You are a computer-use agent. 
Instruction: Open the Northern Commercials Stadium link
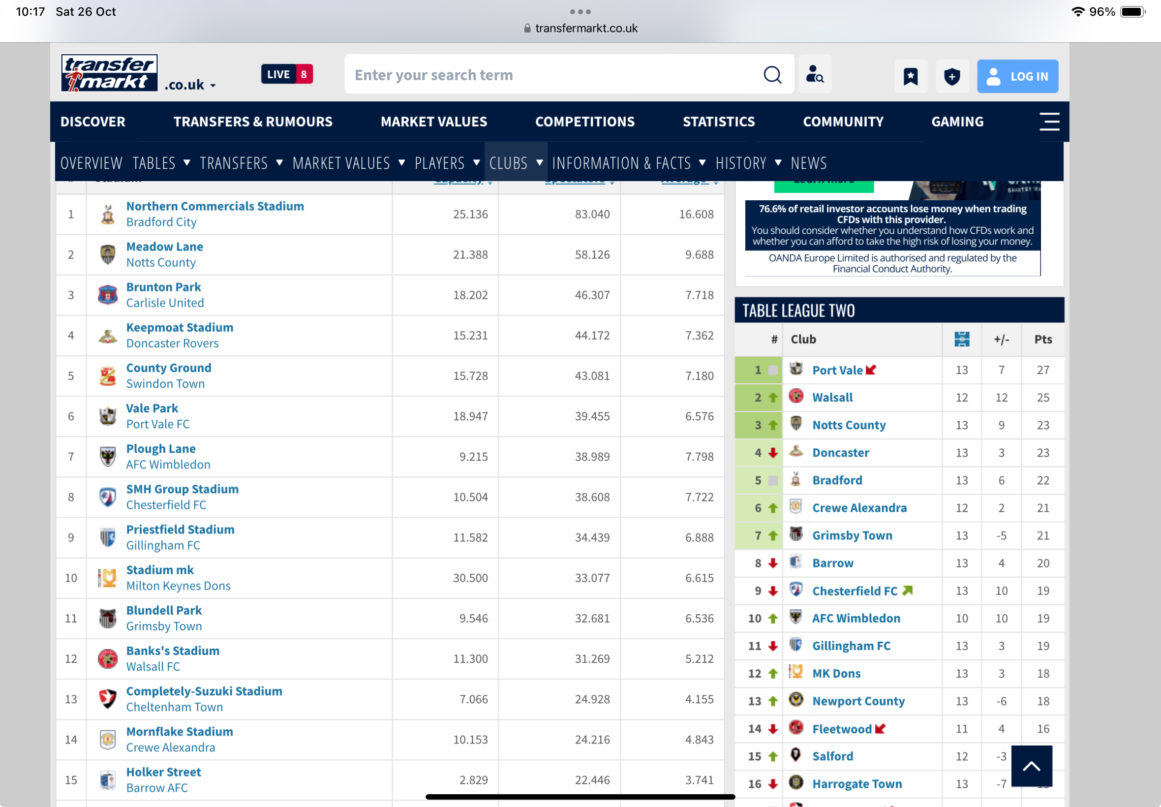(215, 206)
